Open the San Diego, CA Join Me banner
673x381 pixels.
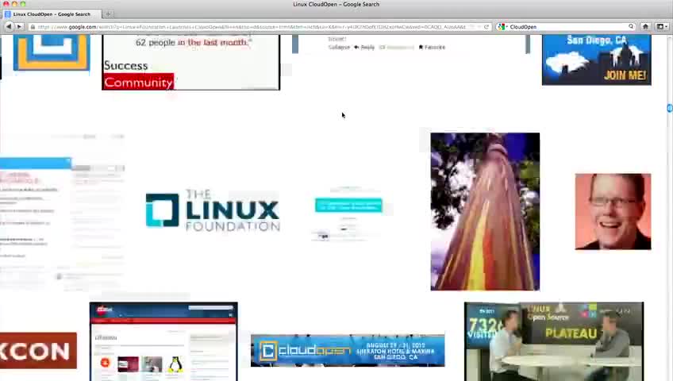point(597,60)
